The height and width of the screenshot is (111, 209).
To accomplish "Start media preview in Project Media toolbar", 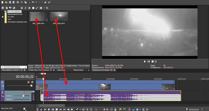I will coord(30,8).
